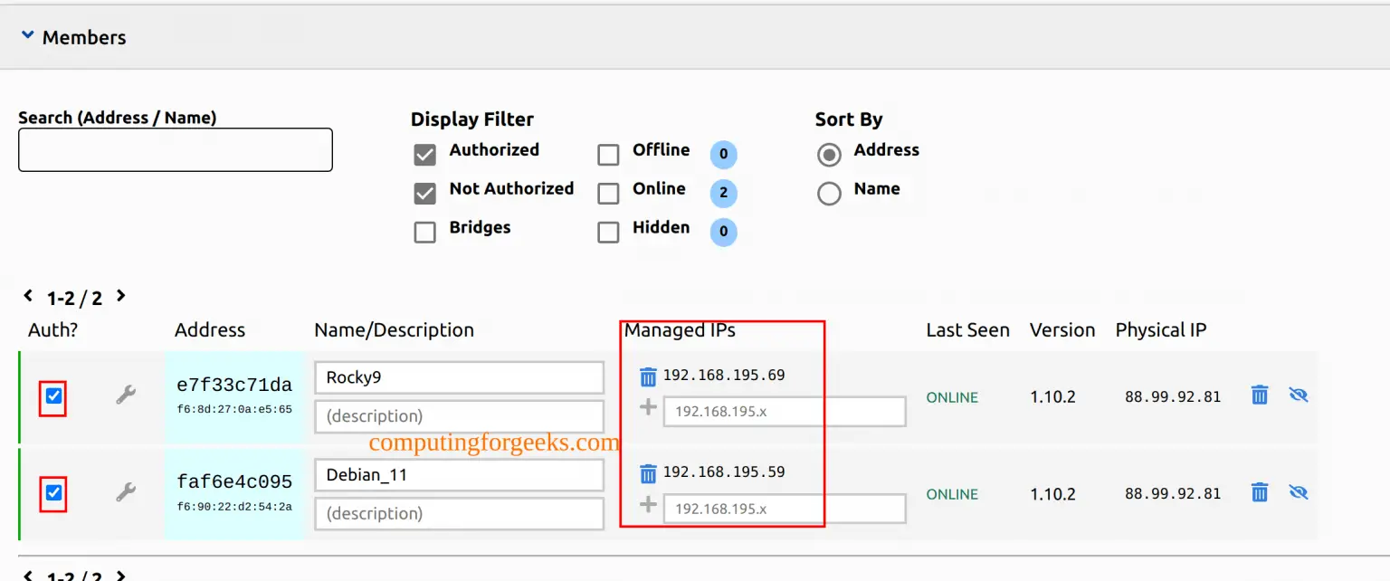1390x581 pixels.
Task: Enable the Bridges display filter
Action: [x=424, y=232]
